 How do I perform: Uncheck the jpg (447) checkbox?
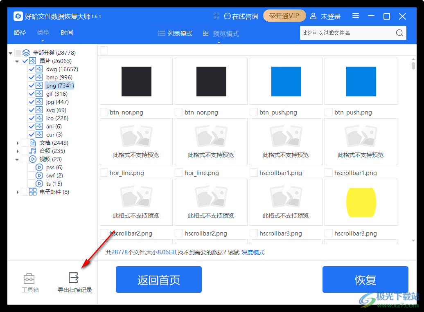click(32, 102)
